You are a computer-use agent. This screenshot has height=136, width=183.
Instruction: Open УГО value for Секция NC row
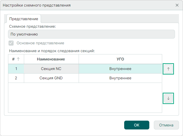pyautogui.click(x=120, y=69)
